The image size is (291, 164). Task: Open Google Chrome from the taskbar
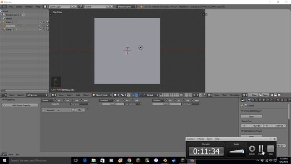click(129, 160)
